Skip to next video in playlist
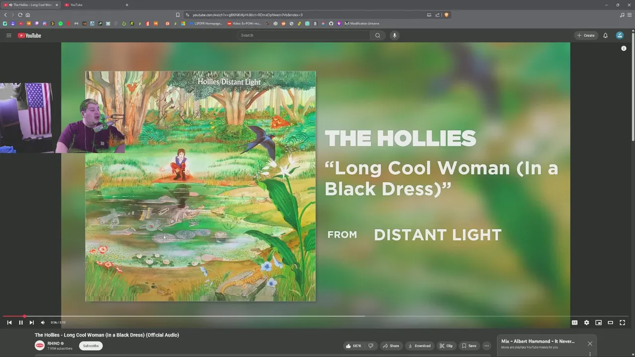The image size is (635, 357). click(x=32, y=322)
